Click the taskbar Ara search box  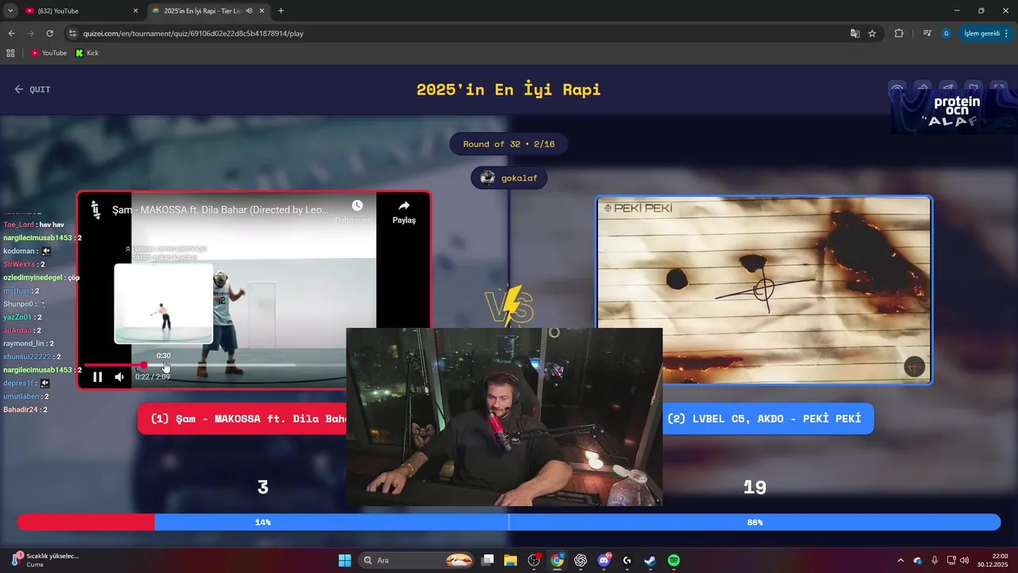pyautogui.click(x=418, y=560)
